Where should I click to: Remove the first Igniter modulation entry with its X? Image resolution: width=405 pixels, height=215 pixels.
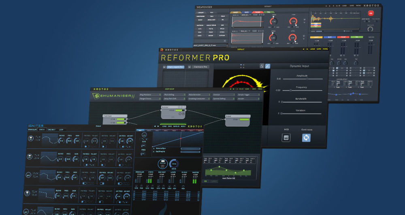154,149
